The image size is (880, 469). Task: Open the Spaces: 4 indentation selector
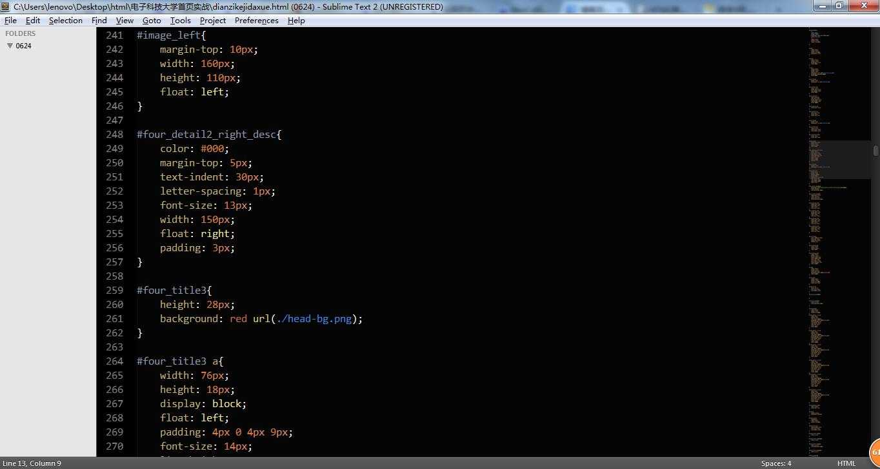pyautogui.click(x=776, y=463)
